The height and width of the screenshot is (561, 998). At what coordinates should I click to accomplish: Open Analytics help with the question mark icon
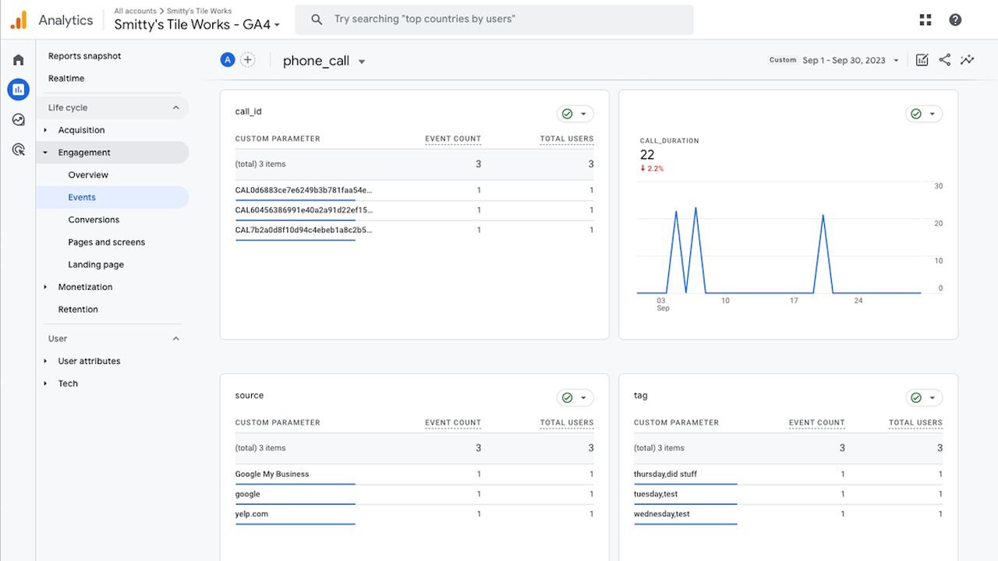tap(955, 19)
